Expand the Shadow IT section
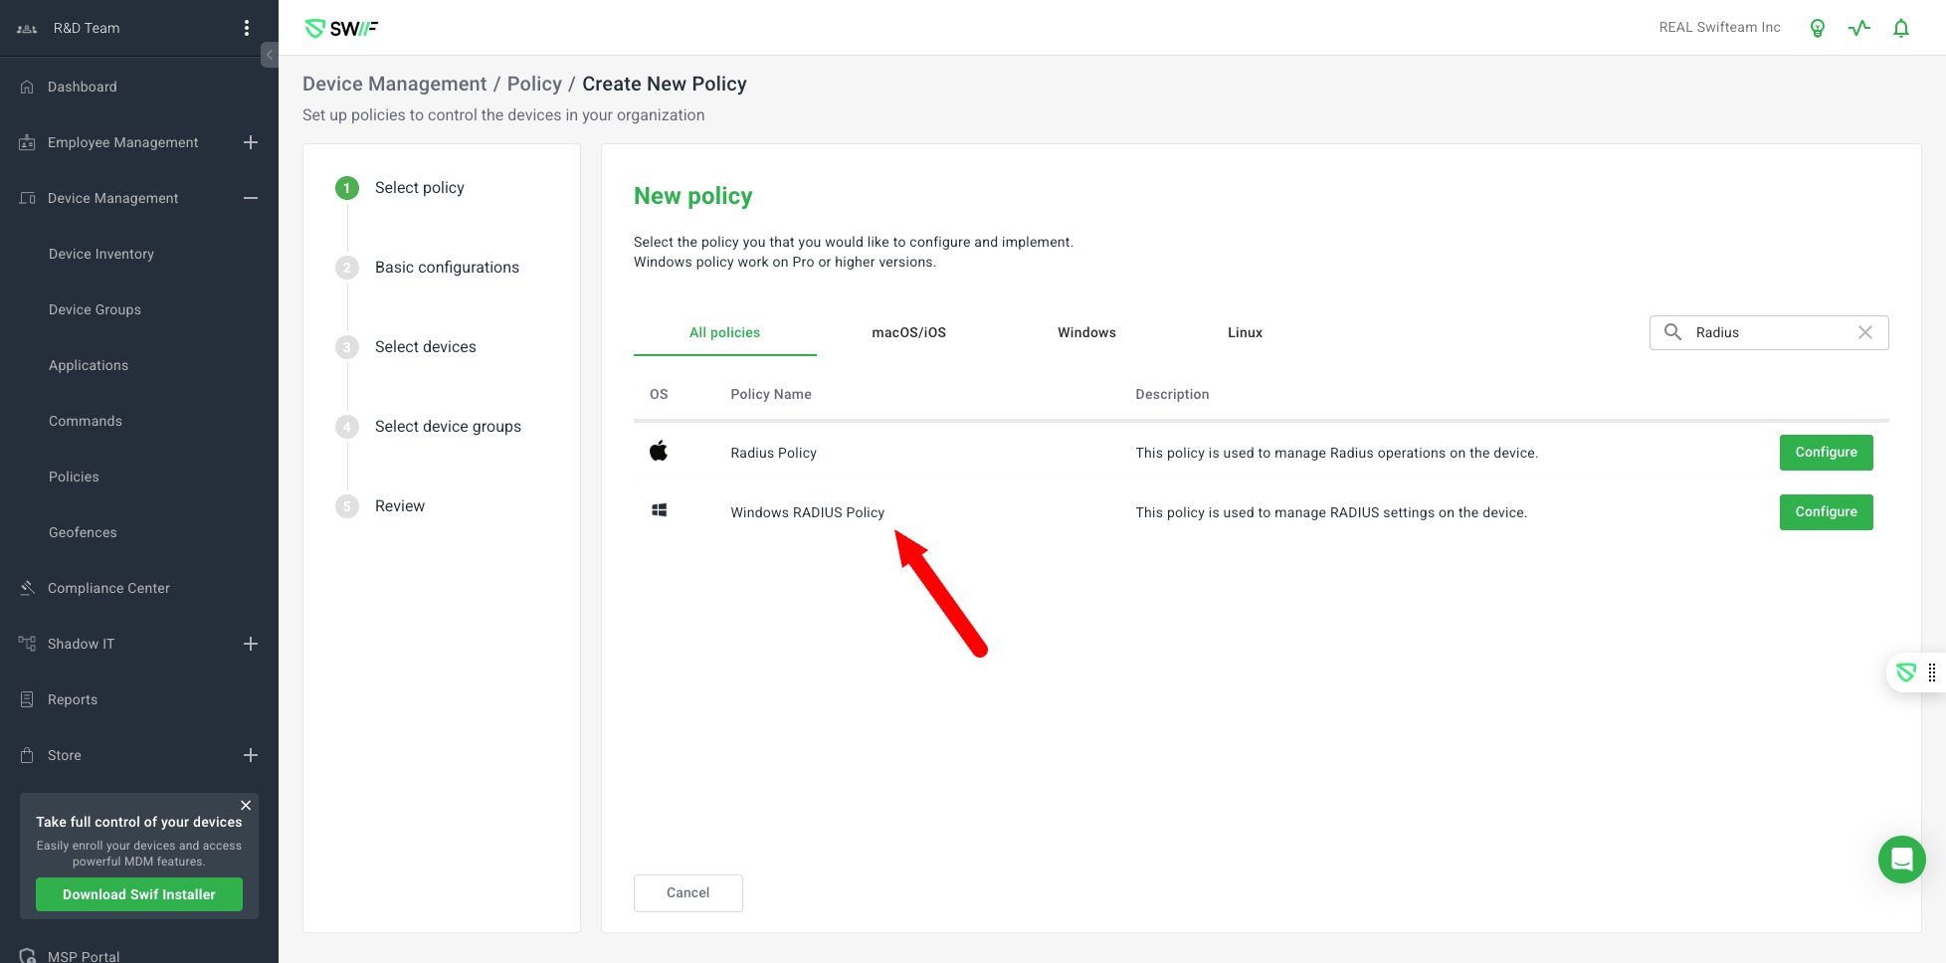 (251, 644)
